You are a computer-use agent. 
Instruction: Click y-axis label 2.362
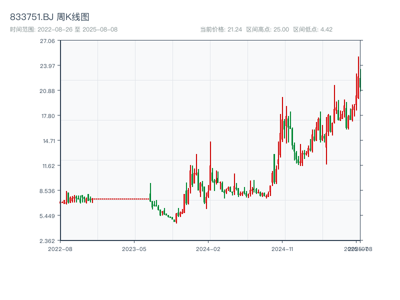click(x=47, y=241)
